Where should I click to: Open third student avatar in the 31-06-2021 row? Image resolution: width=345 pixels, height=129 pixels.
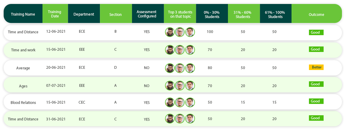(190, 118)
